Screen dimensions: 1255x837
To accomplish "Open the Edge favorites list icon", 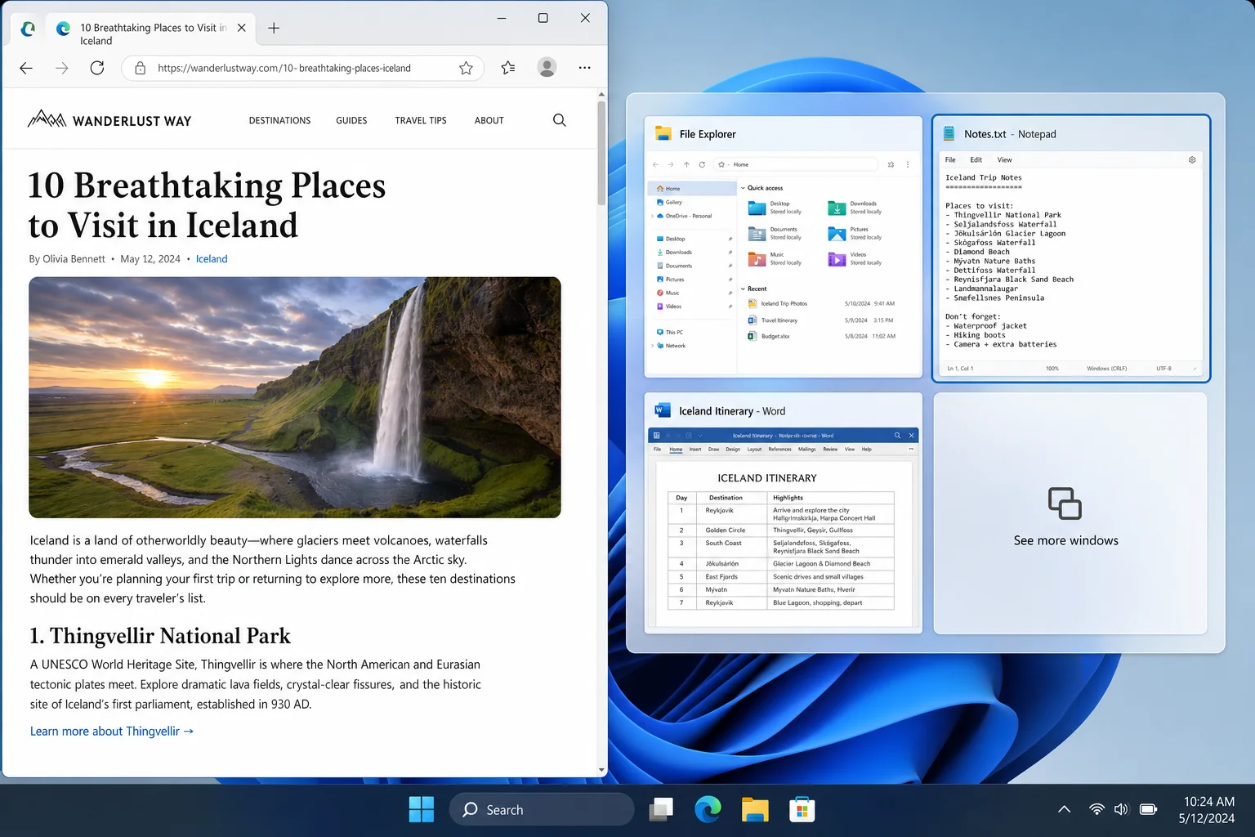I will click(508, 68).
